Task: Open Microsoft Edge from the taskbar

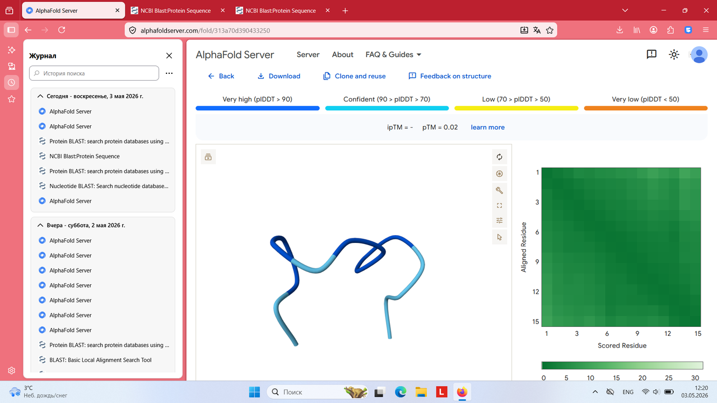Action: pyautogui.click(x=401, y=392)
